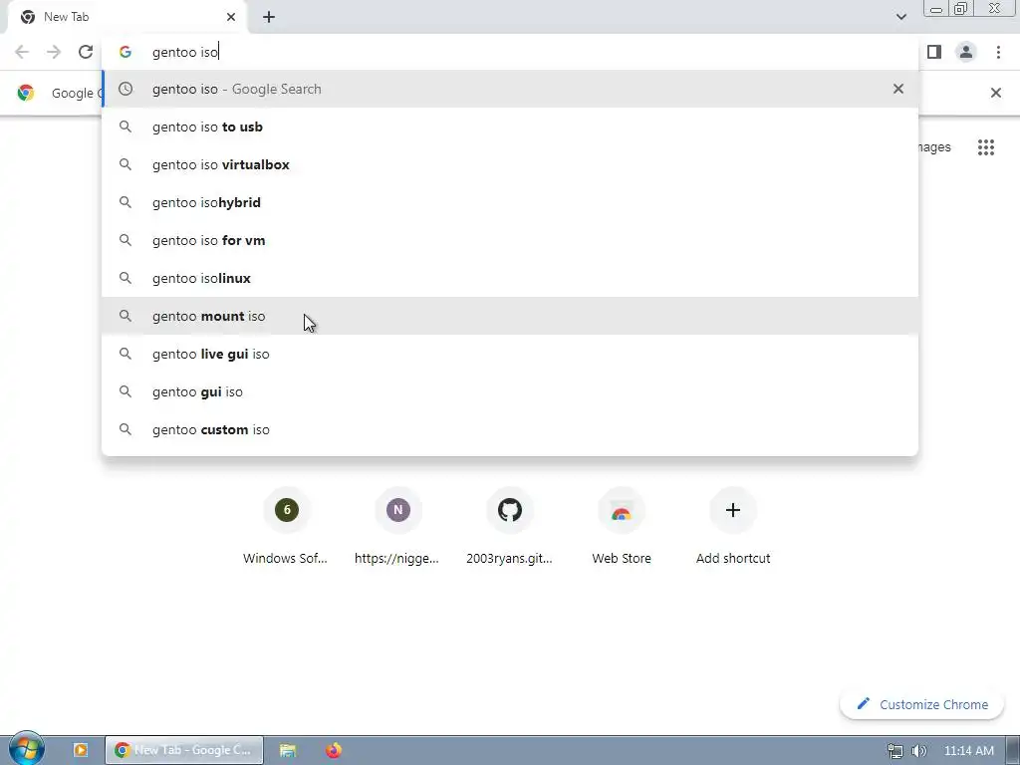The width and height of the screenshot is (1020, 765).
Task: Pick 'gentoo isohybrid' suggestion
Action: [510, 202]
